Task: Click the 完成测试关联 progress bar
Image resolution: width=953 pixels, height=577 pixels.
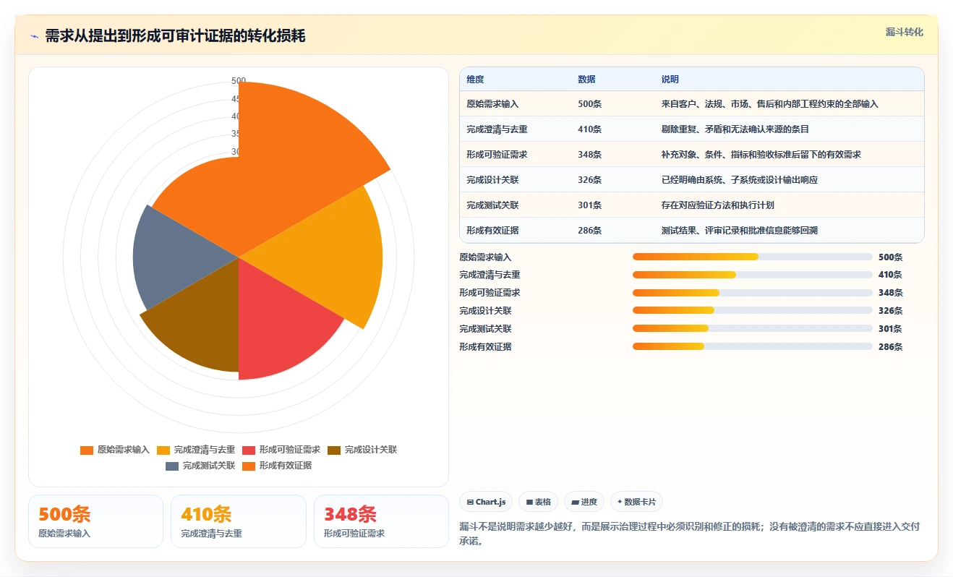Action: (x=752, y=329)
